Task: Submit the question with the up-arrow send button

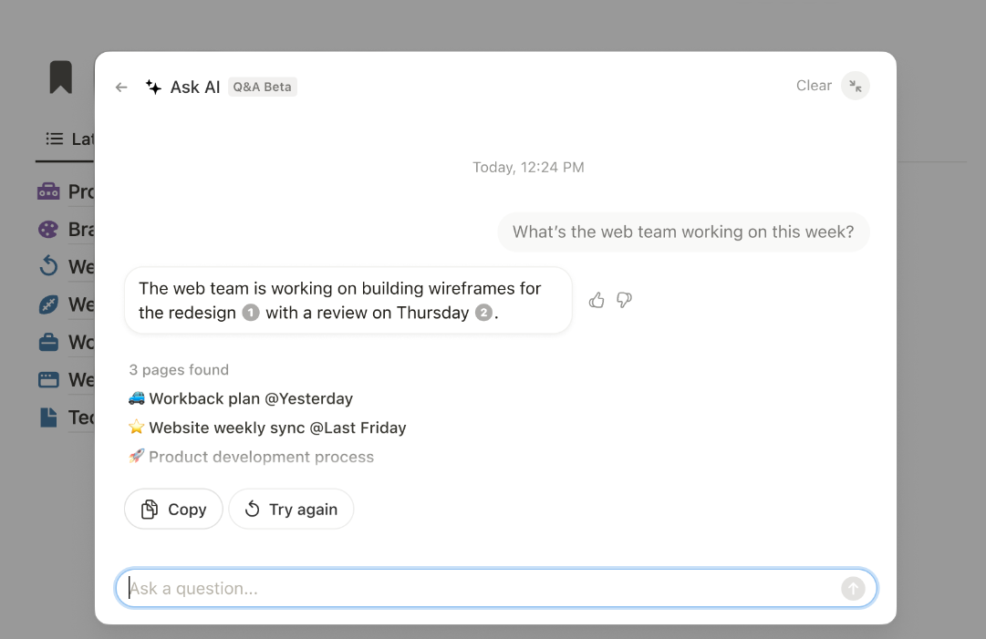Action: [x=853, y=589]
